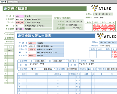Click the DEPT081 cost department code on green form
The width and height of the screenshot is (117, 94).
pos(20,29)
